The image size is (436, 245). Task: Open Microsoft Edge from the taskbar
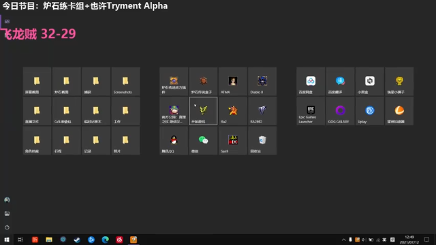[105, 240]
